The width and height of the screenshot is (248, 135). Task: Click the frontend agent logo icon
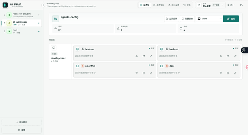[83, 49]
